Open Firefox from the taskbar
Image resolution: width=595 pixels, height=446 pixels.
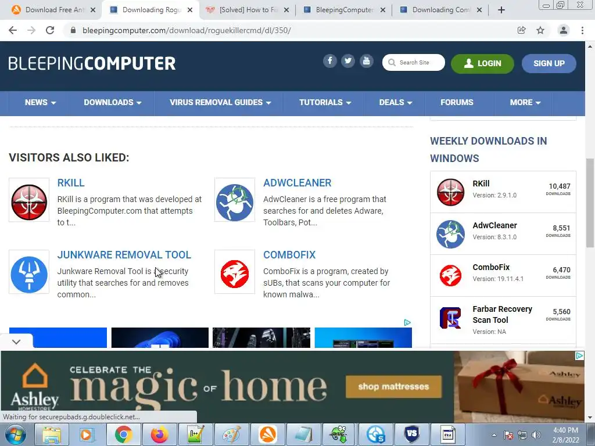pos(160,434)
